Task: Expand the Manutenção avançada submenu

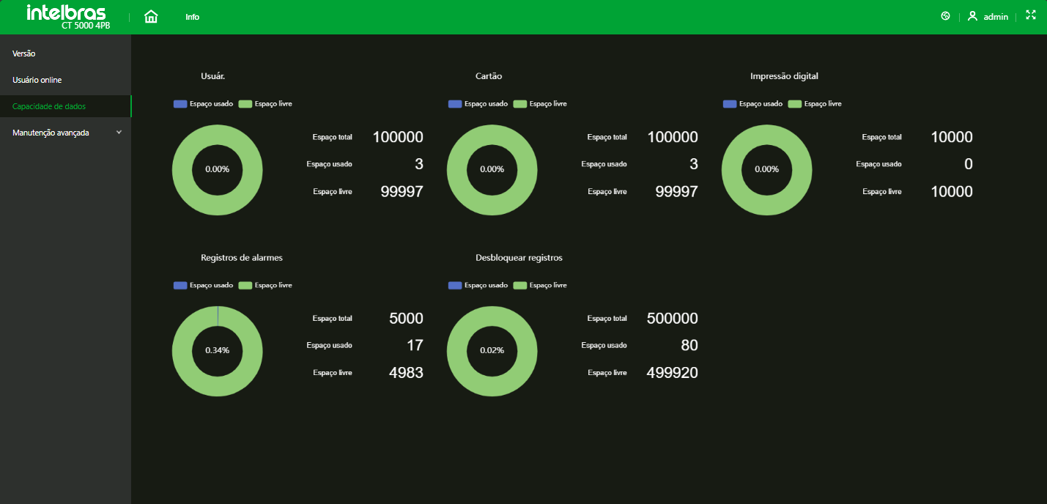Action: [66, 133]
